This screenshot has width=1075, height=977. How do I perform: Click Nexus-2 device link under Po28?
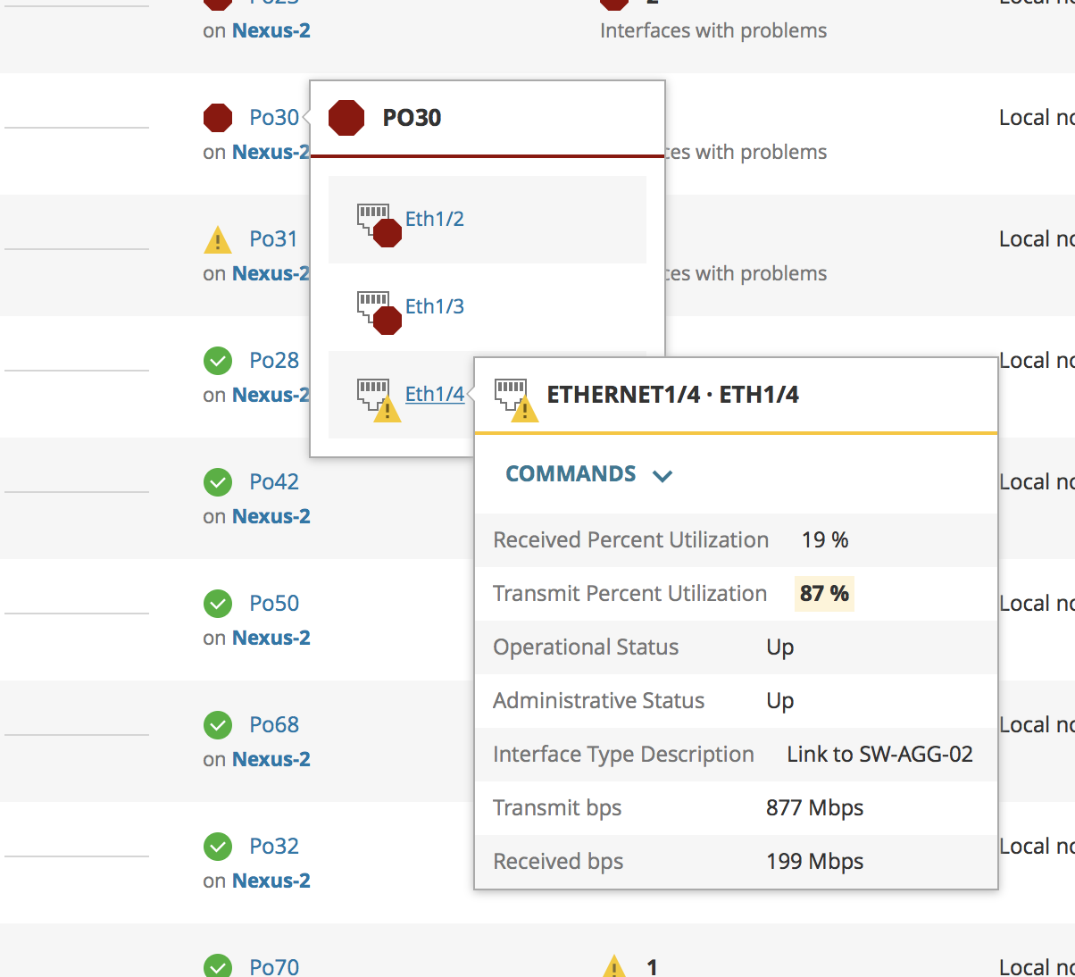click(x=271, y=395)
